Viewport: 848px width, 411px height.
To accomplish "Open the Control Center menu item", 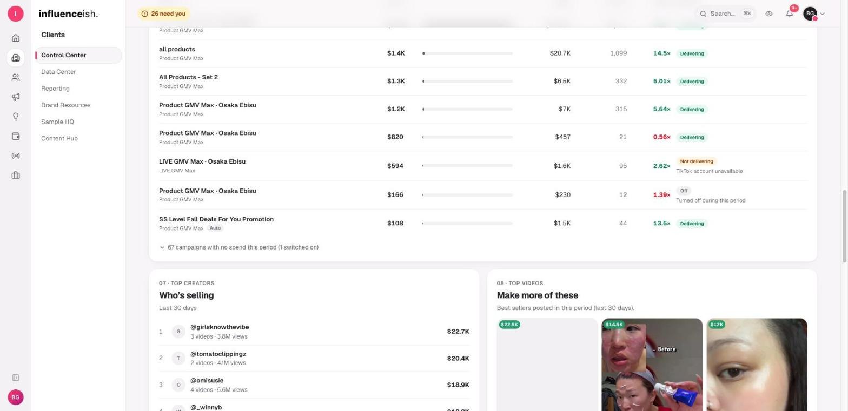I will pos(78,55).
